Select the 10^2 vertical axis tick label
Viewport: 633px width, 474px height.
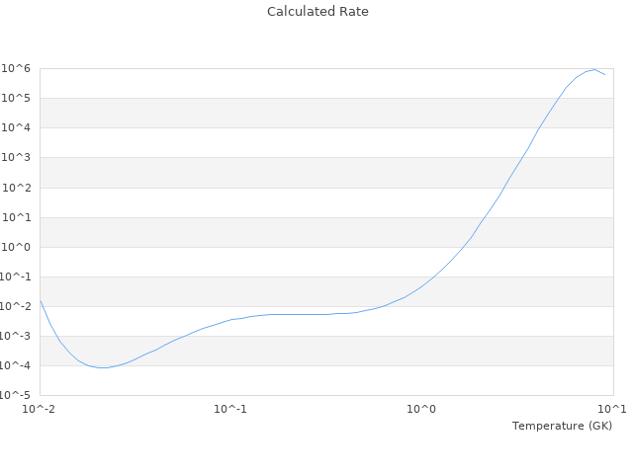[x=17, y=188]
